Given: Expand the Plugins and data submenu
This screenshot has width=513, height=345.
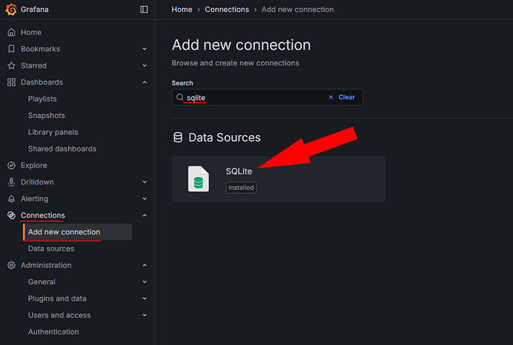Looking at the screenshot, I should click(x=145, y=299).
